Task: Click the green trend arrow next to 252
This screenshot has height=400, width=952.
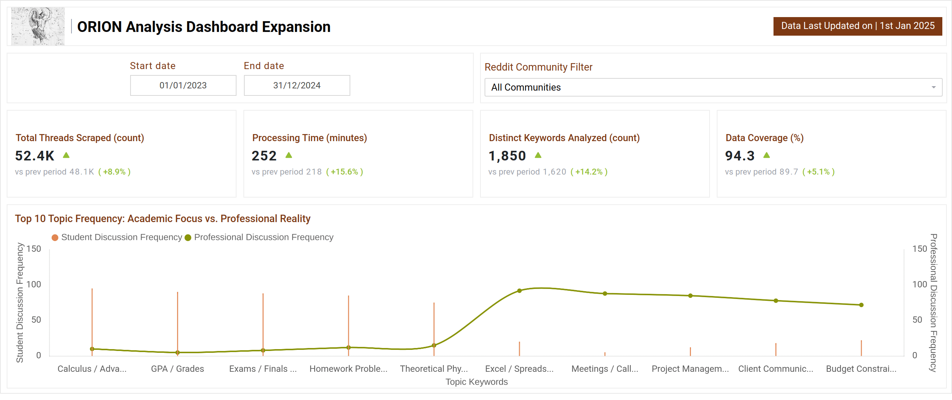Action: [x=289, y=155]
